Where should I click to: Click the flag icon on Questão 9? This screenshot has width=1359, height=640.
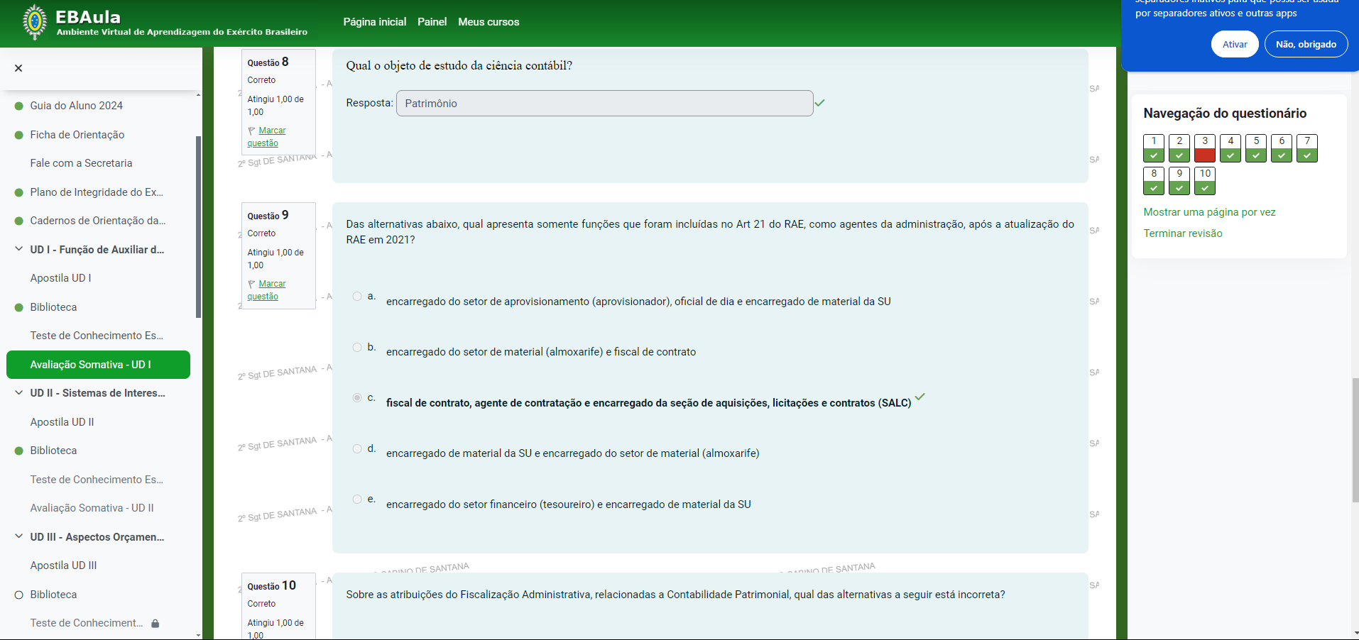click(251, 284)
